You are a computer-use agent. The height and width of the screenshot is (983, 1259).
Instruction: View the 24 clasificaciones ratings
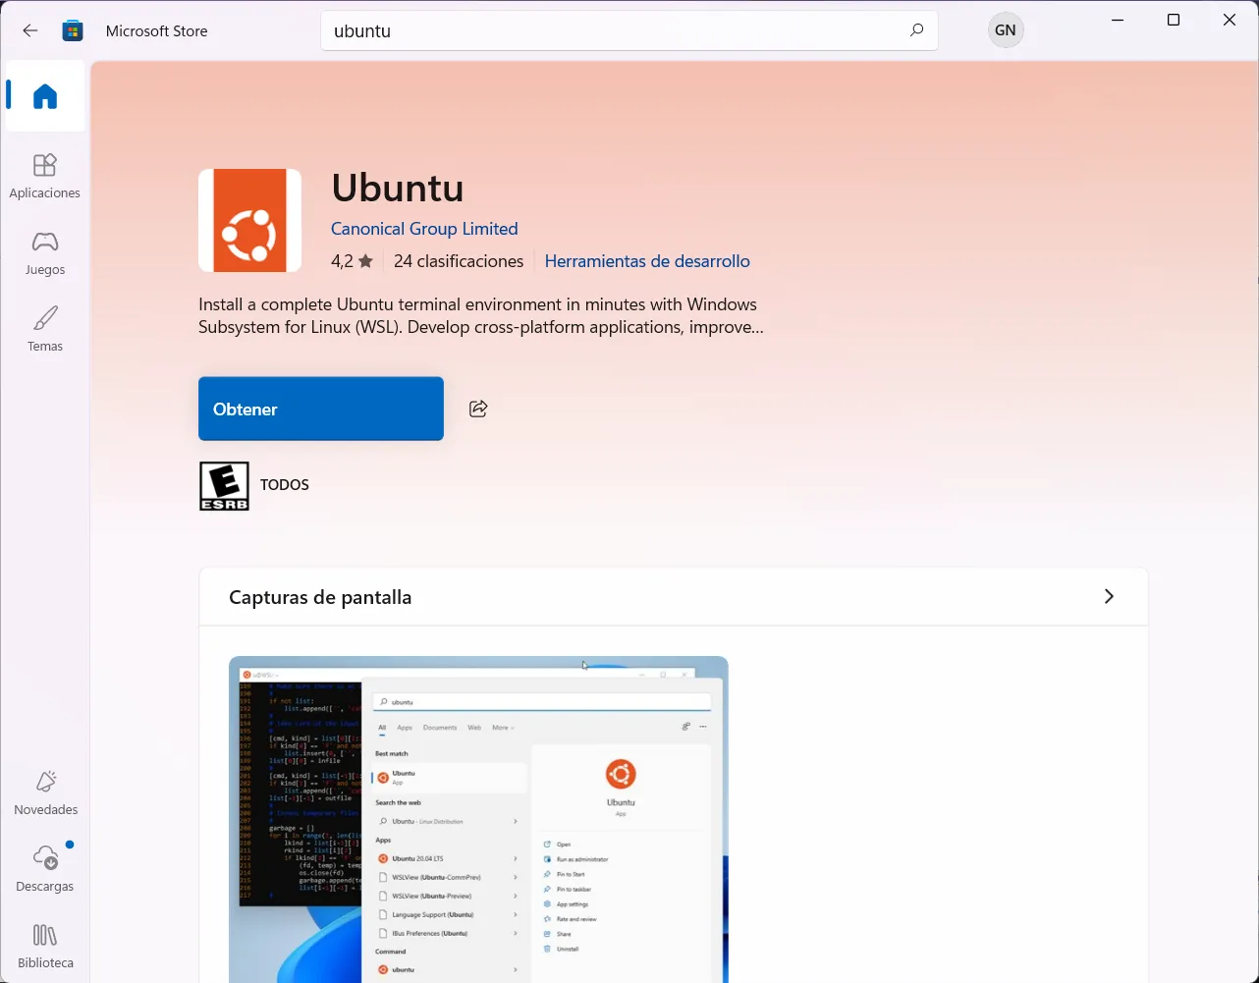tap(459, 261)
